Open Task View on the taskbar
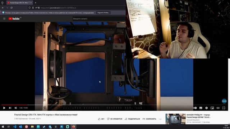230x129 pixels. pos(9,126)
